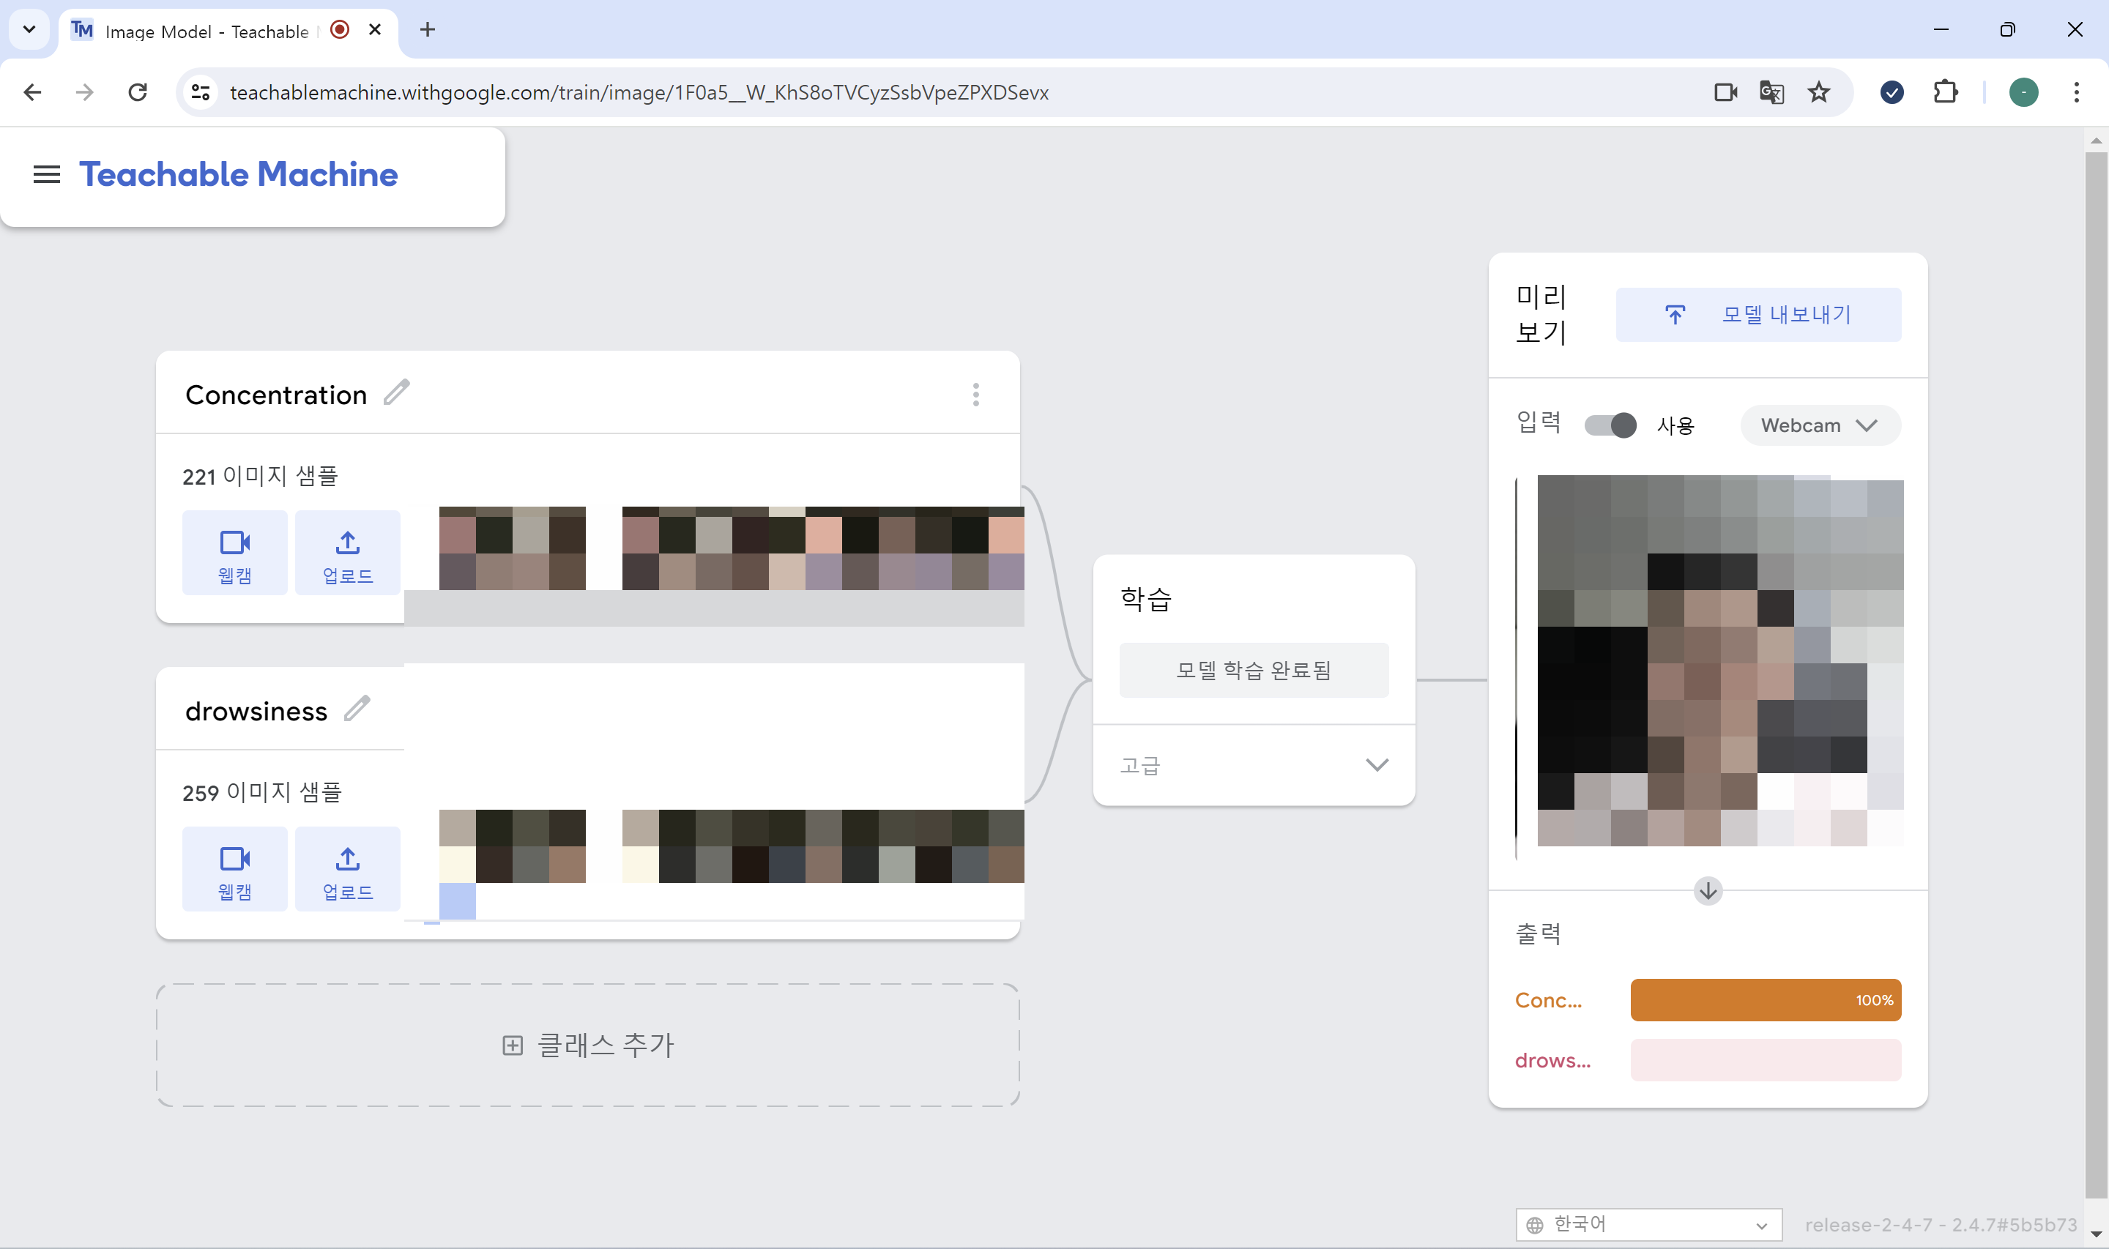
Task: Click the 입력 input label
Action: 1537,422
